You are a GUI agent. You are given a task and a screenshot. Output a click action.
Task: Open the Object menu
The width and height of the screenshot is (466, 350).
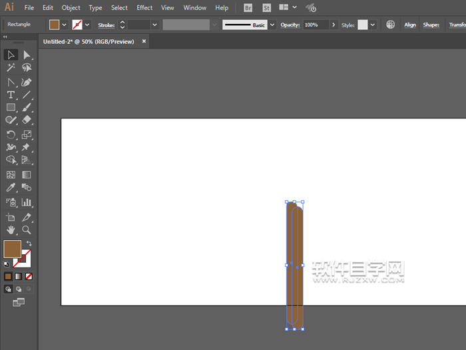click(x=71, y=8)
